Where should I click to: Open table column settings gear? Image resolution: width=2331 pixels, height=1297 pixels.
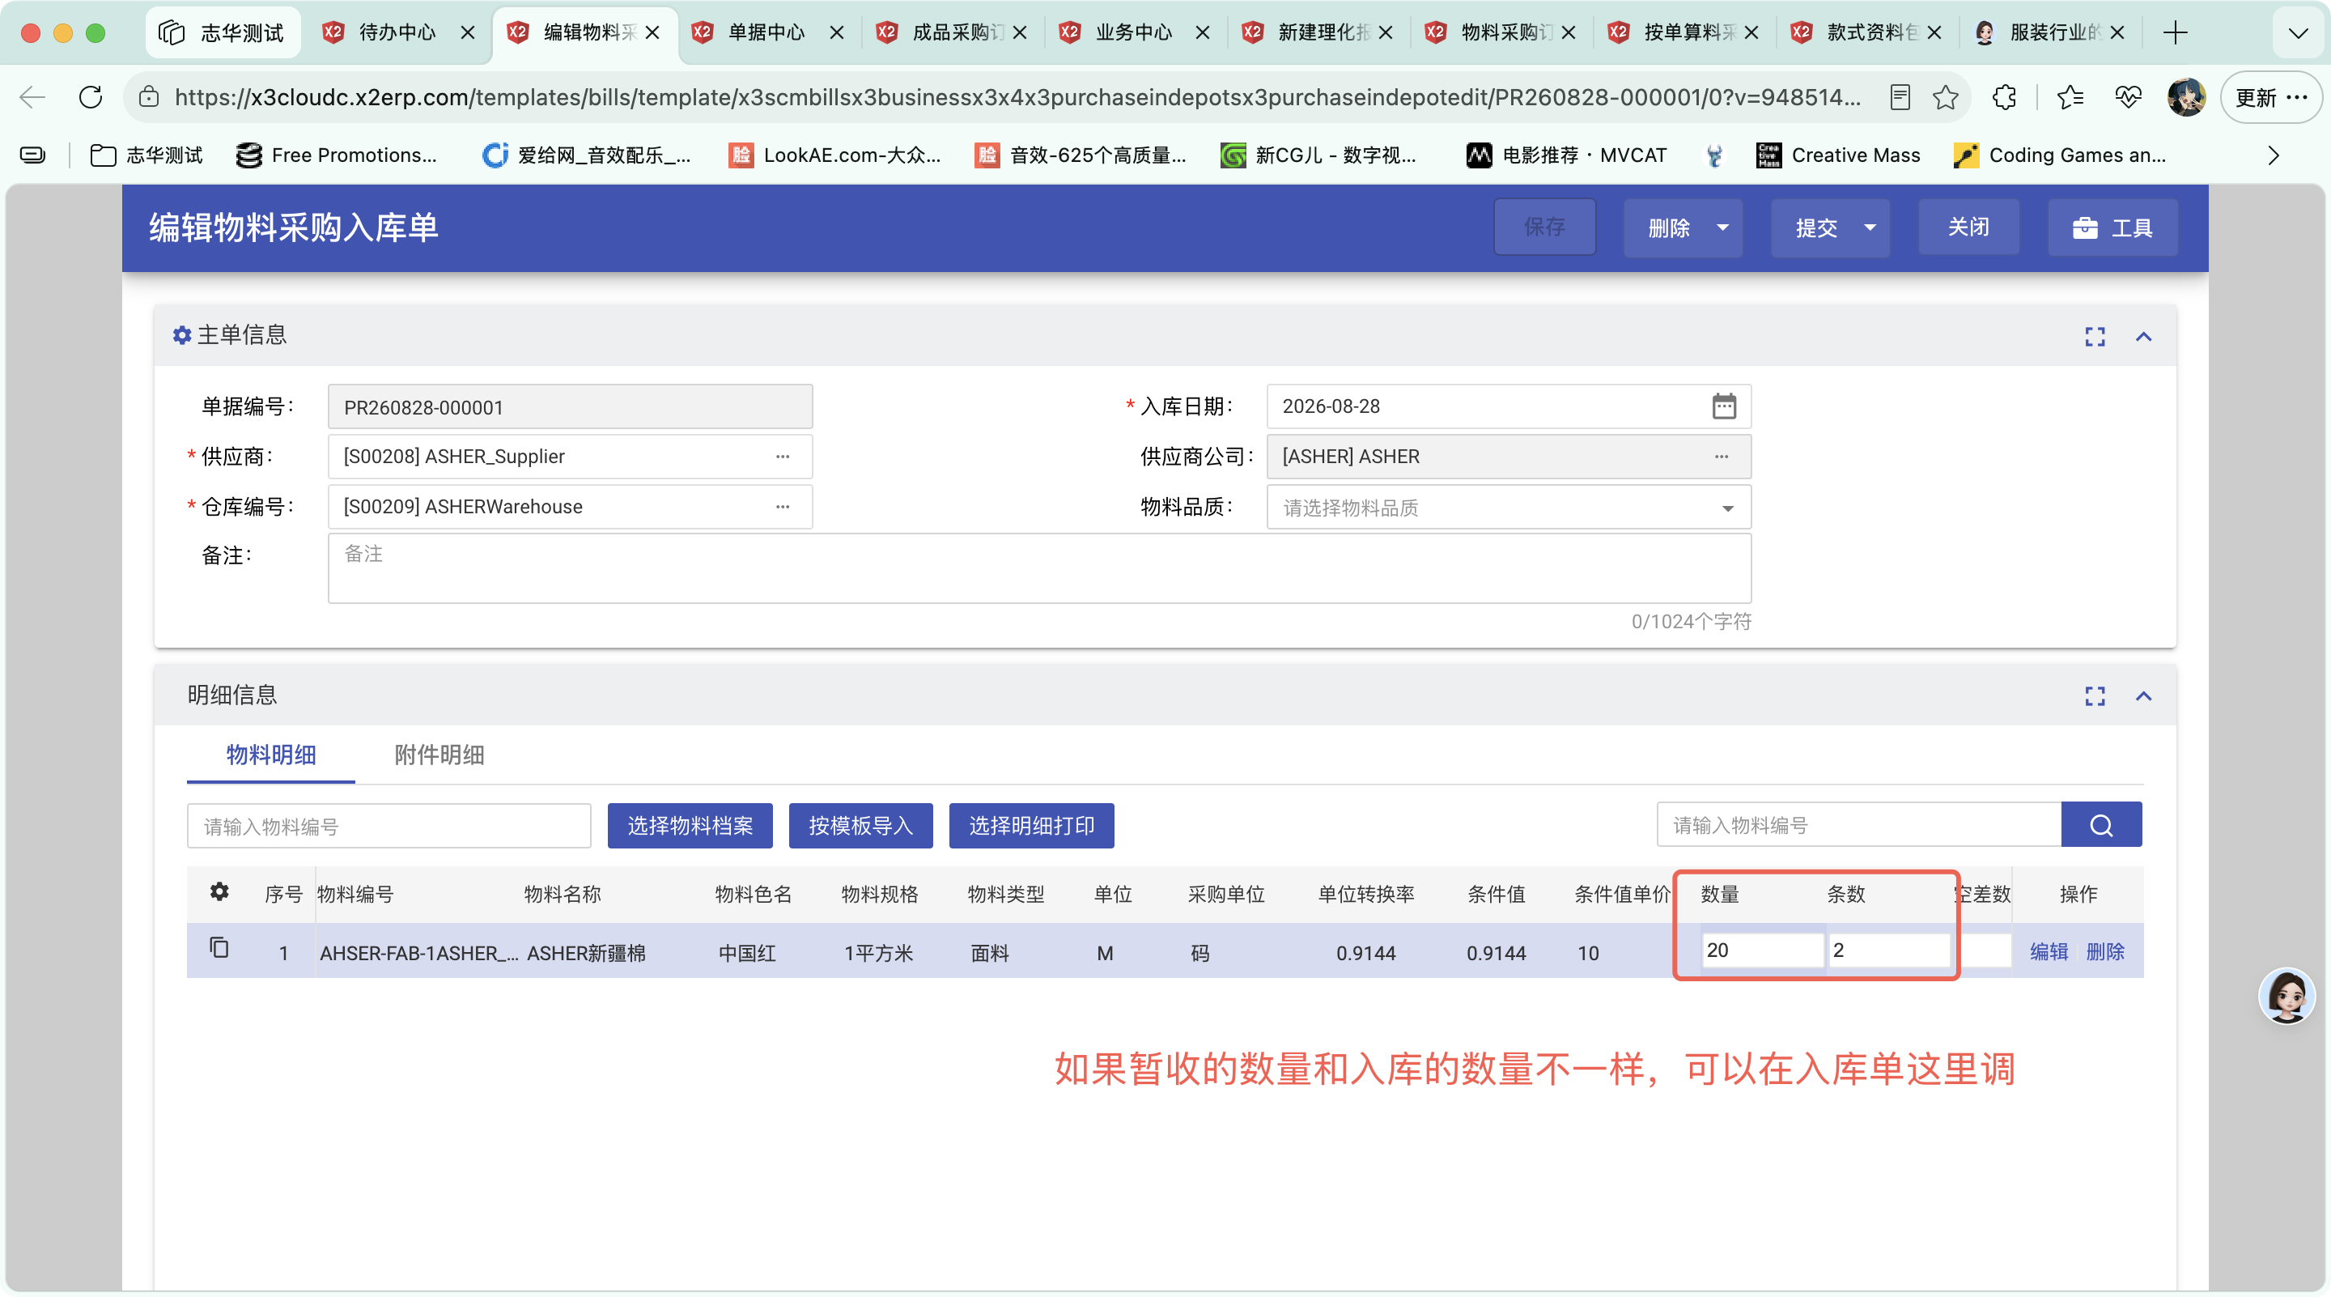coord(219,892)
